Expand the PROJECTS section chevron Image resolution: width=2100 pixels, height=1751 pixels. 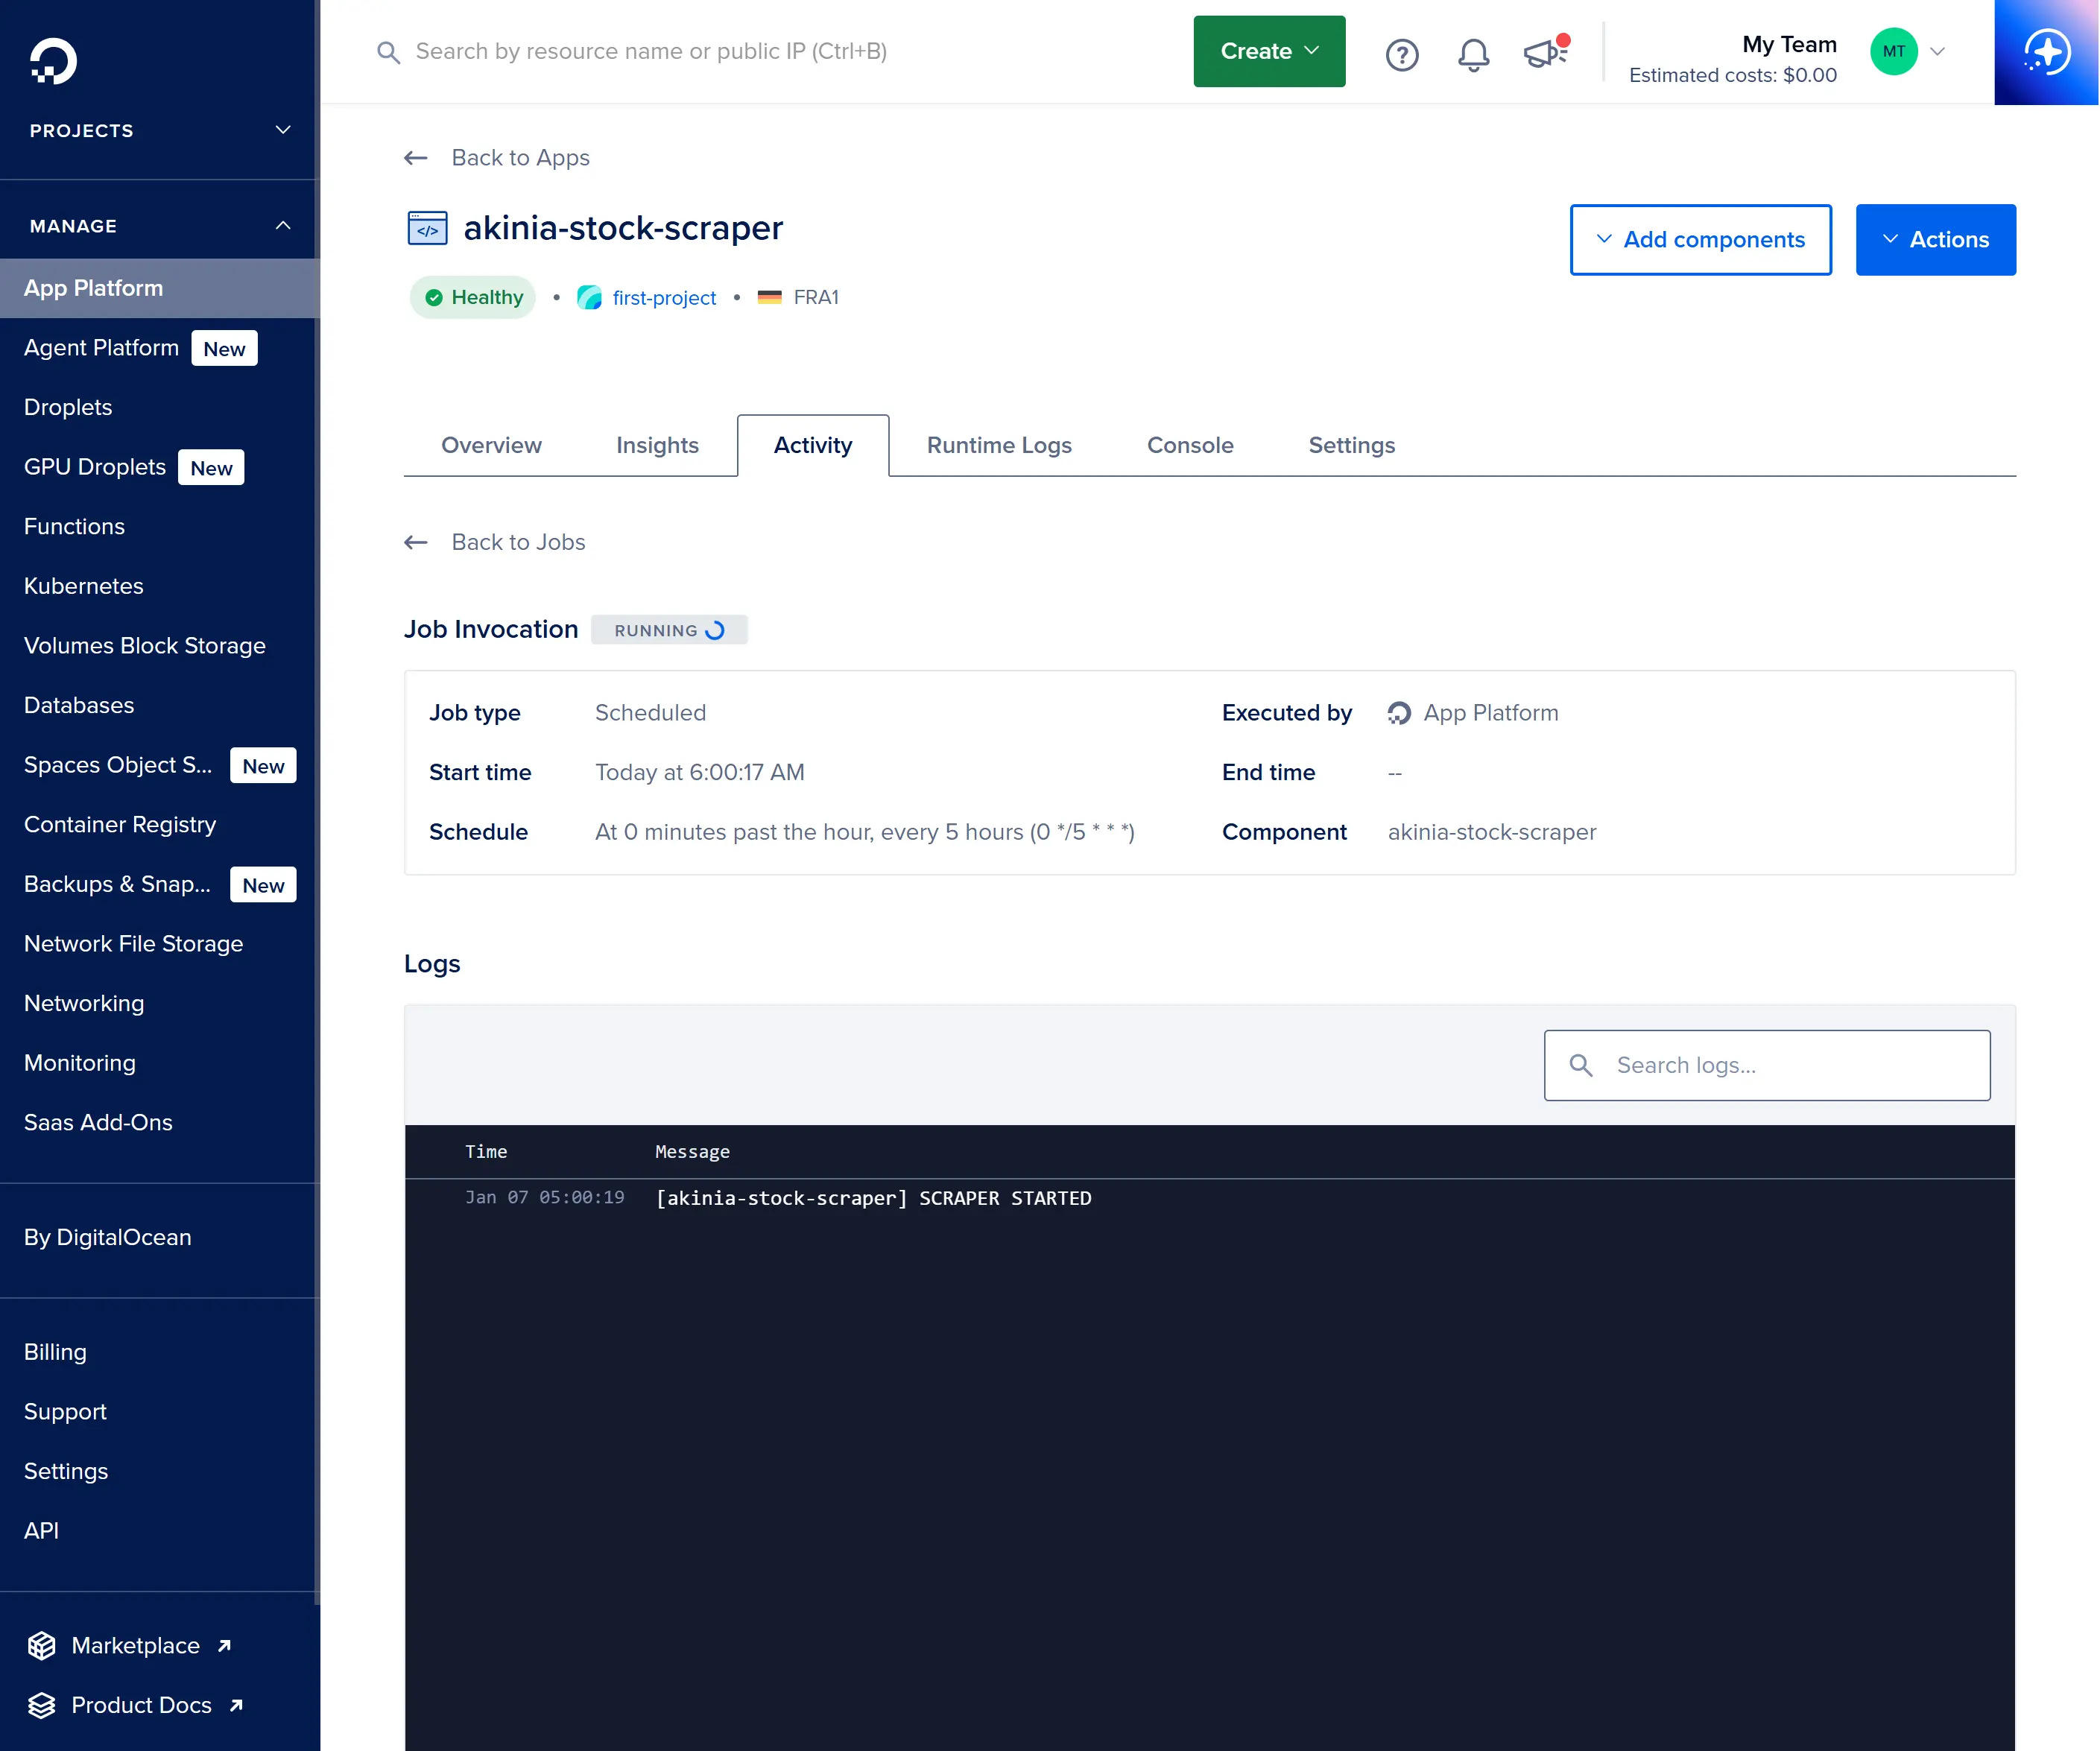pyautogui.click(x=283, y=130)
